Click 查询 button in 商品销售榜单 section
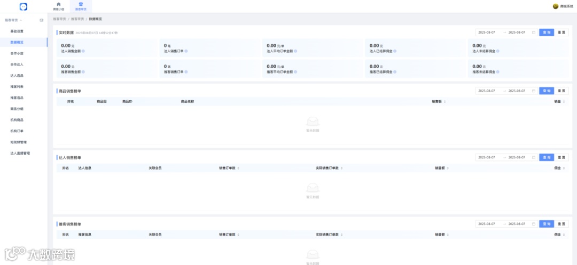The width and height of the screenshot is (577, 265). coord(547,91)
